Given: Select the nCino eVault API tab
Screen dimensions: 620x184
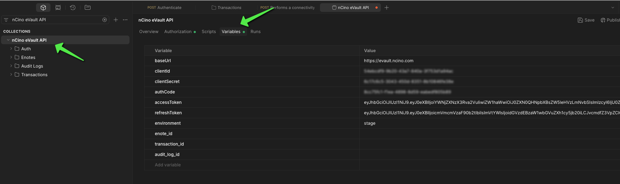Looking at the screenshot, I should coord(350,8).
